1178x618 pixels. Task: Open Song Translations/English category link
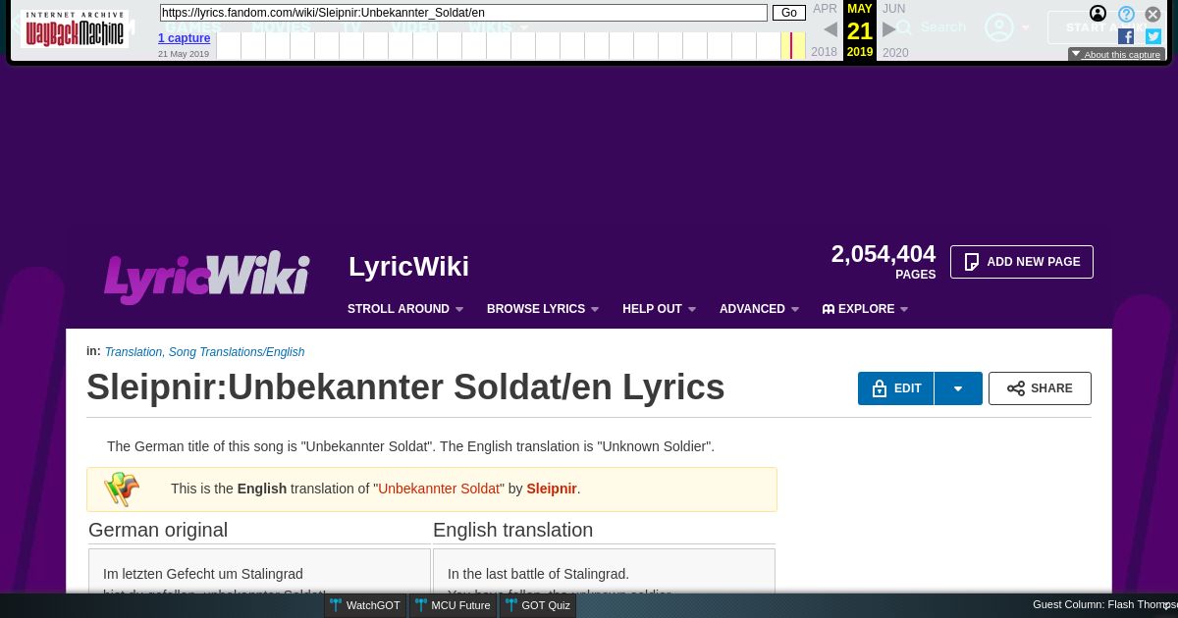click(237, 352)
